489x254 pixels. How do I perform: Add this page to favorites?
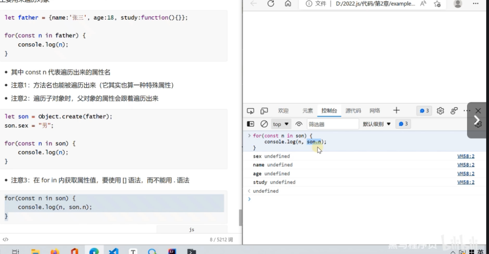tap(437, 4)
